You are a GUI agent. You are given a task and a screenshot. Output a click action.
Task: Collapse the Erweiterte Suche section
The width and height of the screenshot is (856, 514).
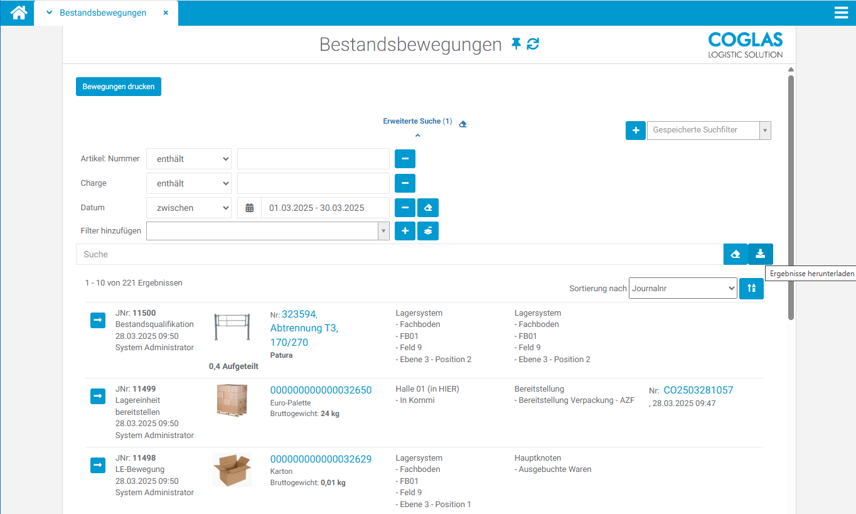tap(417, 135)
